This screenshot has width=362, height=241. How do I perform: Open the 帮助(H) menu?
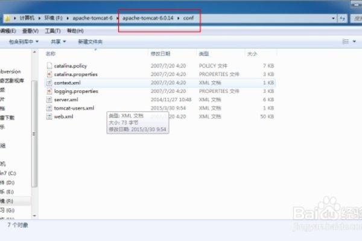tap(75, 31)
